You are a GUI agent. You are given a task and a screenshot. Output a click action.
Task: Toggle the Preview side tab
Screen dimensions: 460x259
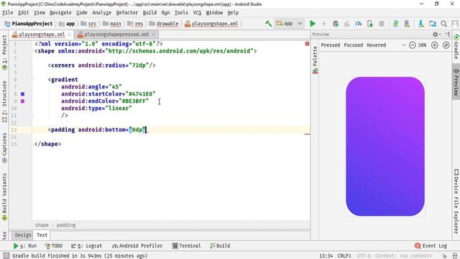tap(456, 82)
